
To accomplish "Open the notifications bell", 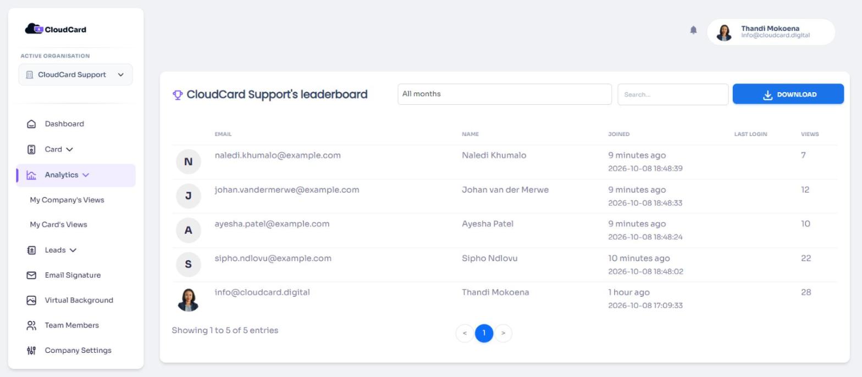I will [693, 30].
